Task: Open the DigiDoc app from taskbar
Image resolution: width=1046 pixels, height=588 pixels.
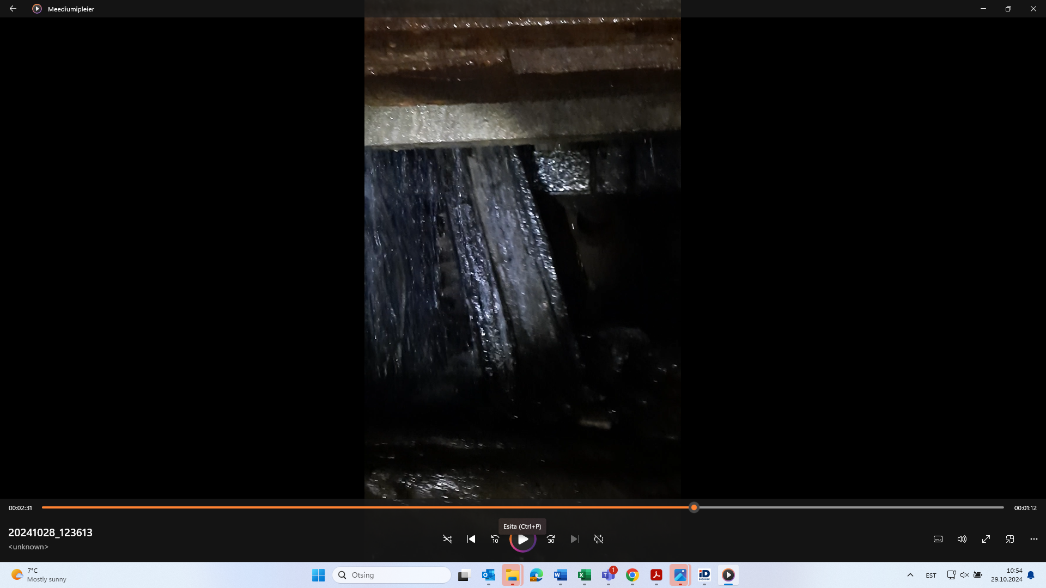Action: 704,575
